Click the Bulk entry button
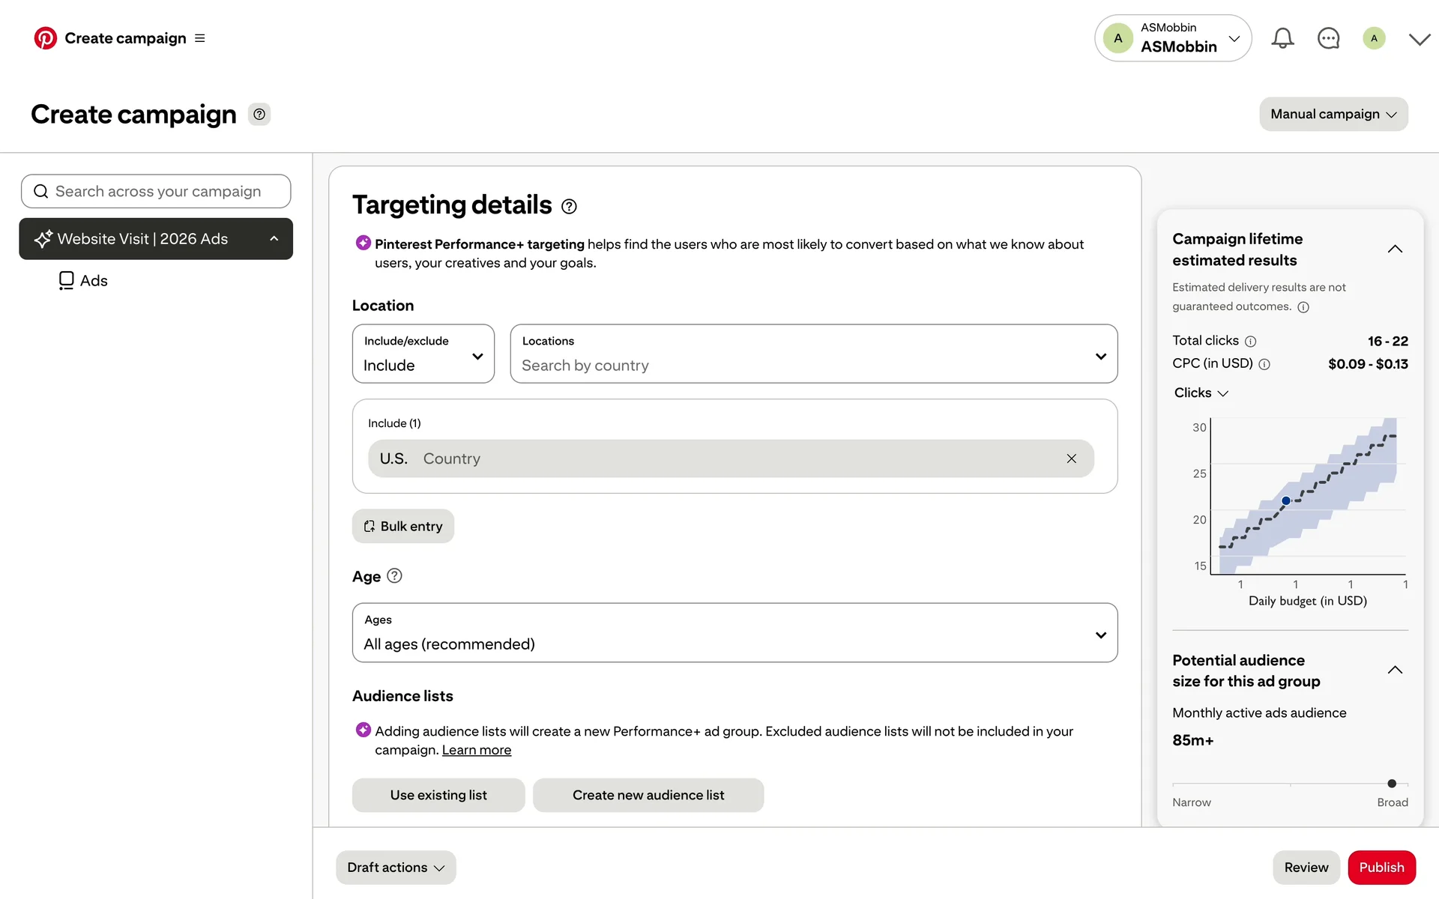The width and height of the screenshot is (1439, 899). pyautogui.click(x=403, y=526)
